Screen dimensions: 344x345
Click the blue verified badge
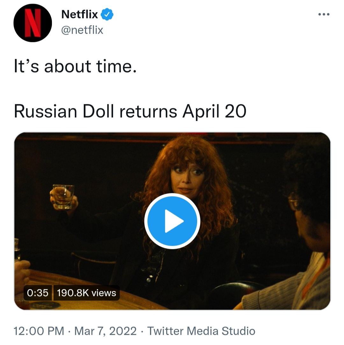tap(108, 14)
